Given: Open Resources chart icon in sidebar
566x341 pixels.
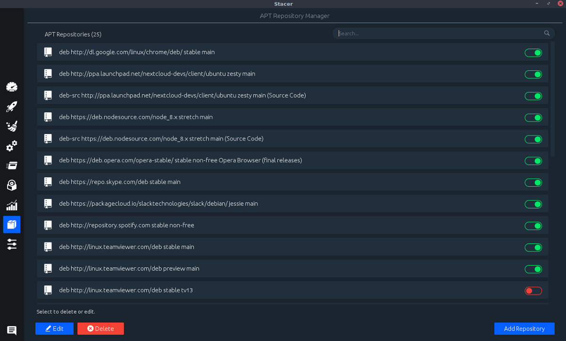Looking at the screenshot, I should 12,205.
